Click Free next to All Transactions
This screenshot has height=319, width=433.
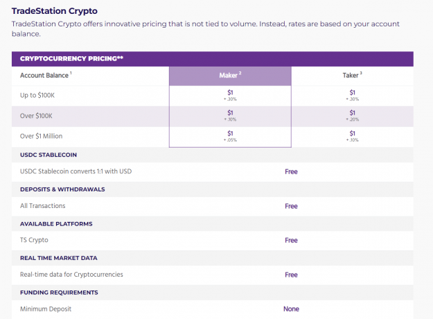click(x=291, y=206)
